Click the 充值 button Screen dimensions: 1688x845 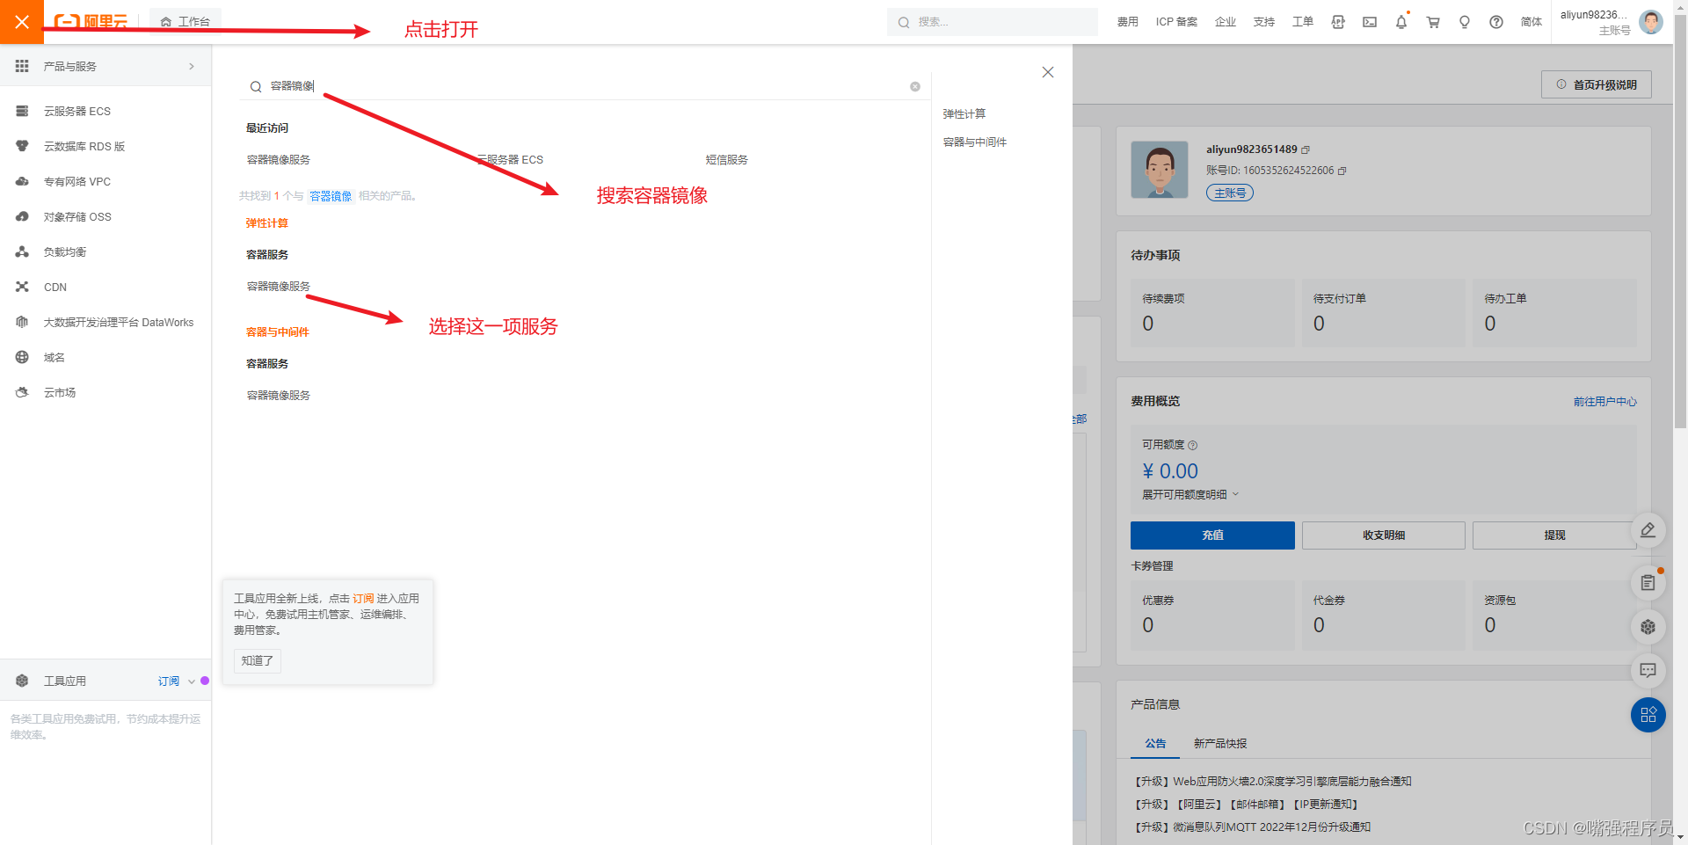tap(1212, 535)
